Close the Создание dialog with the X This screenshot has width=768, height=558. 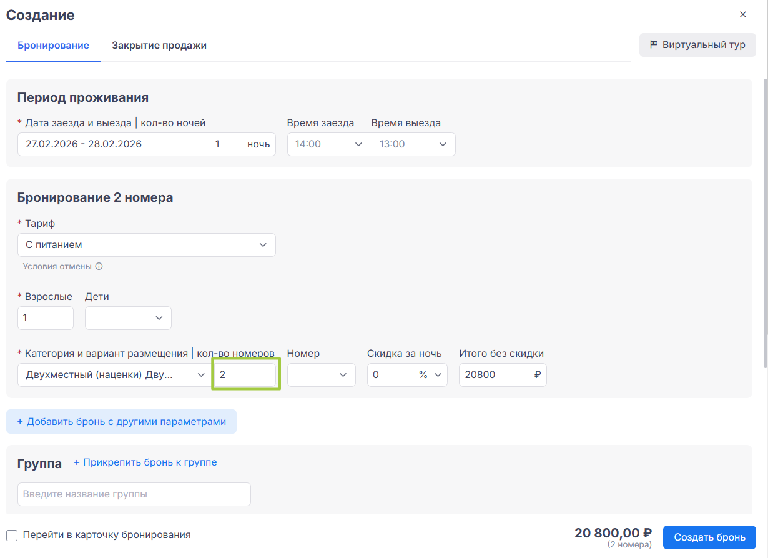pyautogui.click(x=742, y=14)
